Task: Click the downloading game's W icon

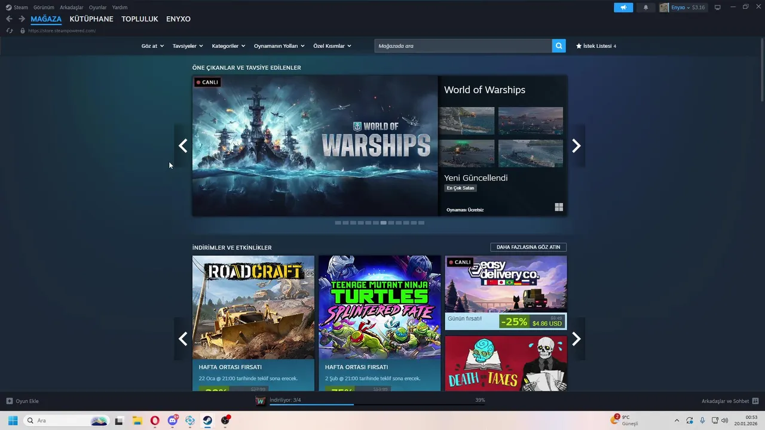Action: 260,401
